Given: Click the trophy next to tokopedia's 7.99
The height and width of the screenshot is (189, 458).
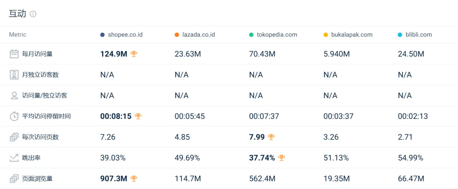Looking at the screenshot, I should tap(271, 137).
